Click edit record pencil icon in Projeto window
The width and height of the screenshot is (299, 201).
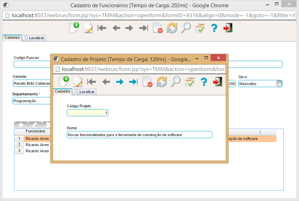pyautogui.click(x=78, y=82)
